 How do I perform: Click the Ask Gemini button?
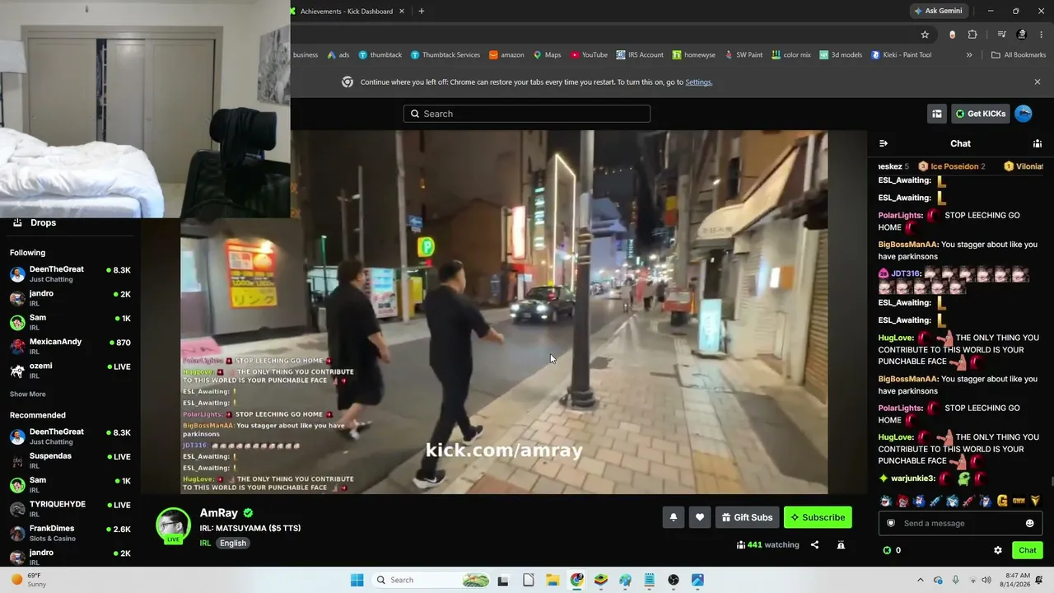click(x=938, y=12)
